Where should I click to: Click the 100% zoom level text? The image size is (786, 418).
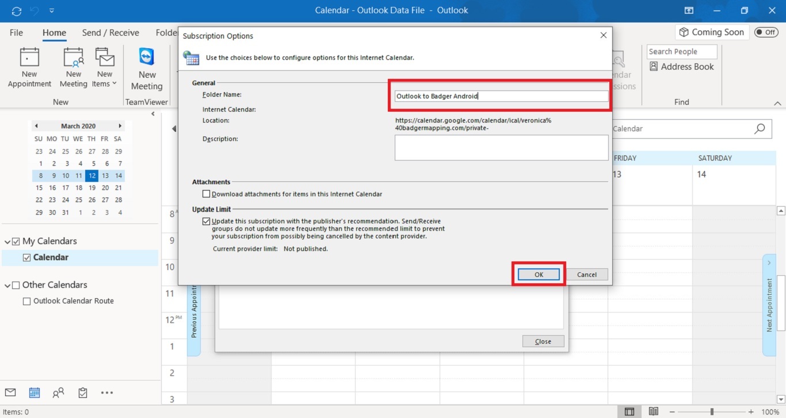770,412
